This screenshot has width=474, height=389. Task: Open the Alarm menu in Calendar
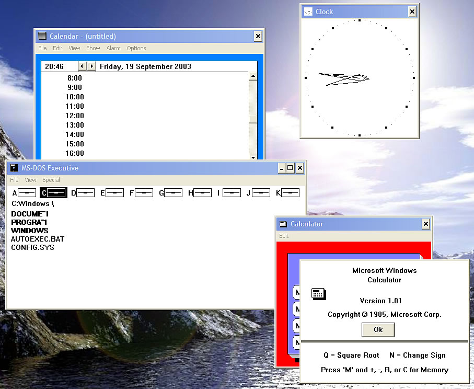point(113,48)
